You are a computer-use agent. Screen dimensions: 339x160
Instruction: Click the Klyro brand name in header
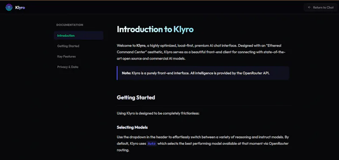tap(20, 8)
